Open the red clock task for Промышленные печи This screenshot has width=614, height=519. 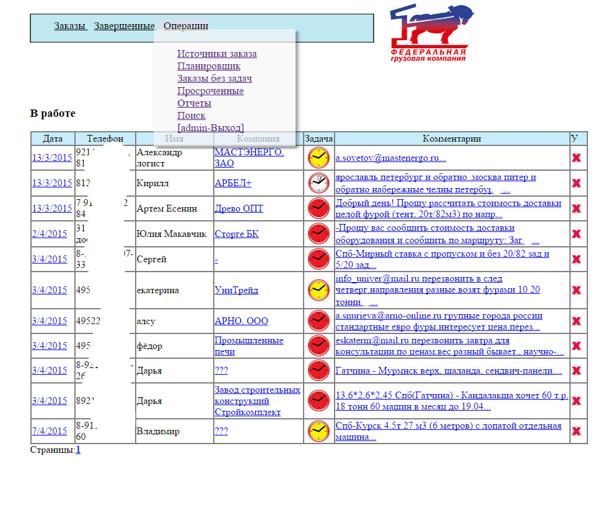318,346
